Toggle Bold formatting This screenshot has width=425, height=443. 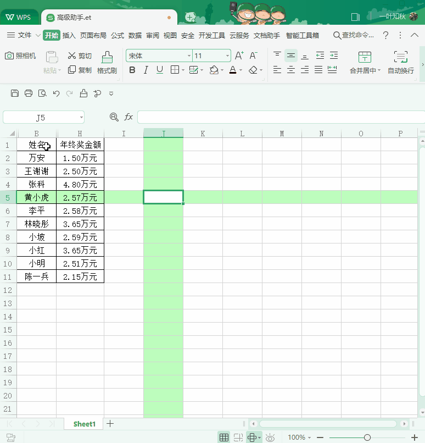coord(132,70)
